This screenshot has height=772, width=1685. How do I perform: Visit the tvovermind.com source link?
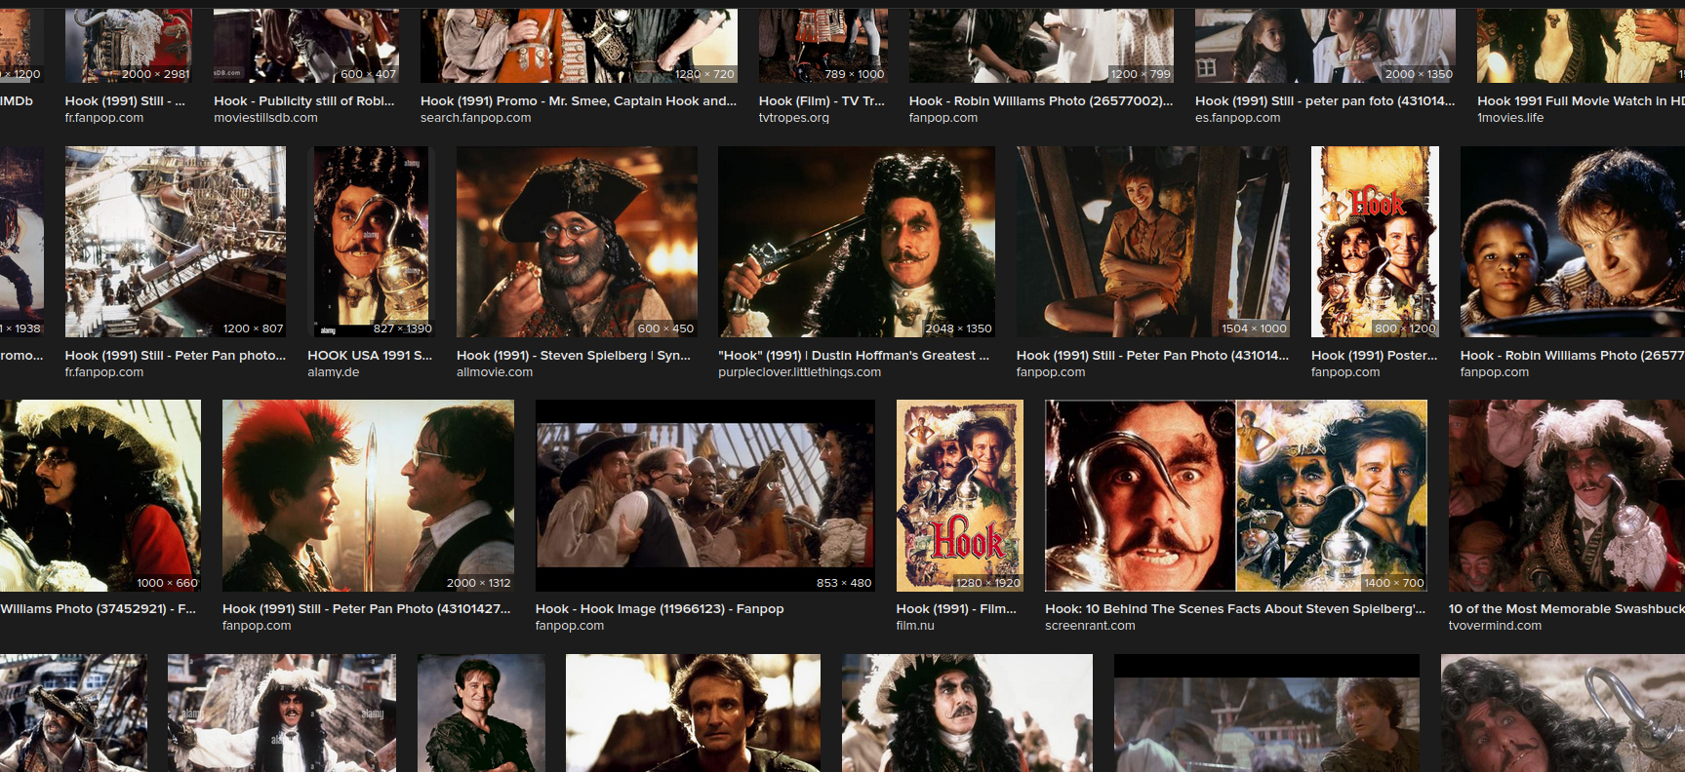pos(1495,625)
